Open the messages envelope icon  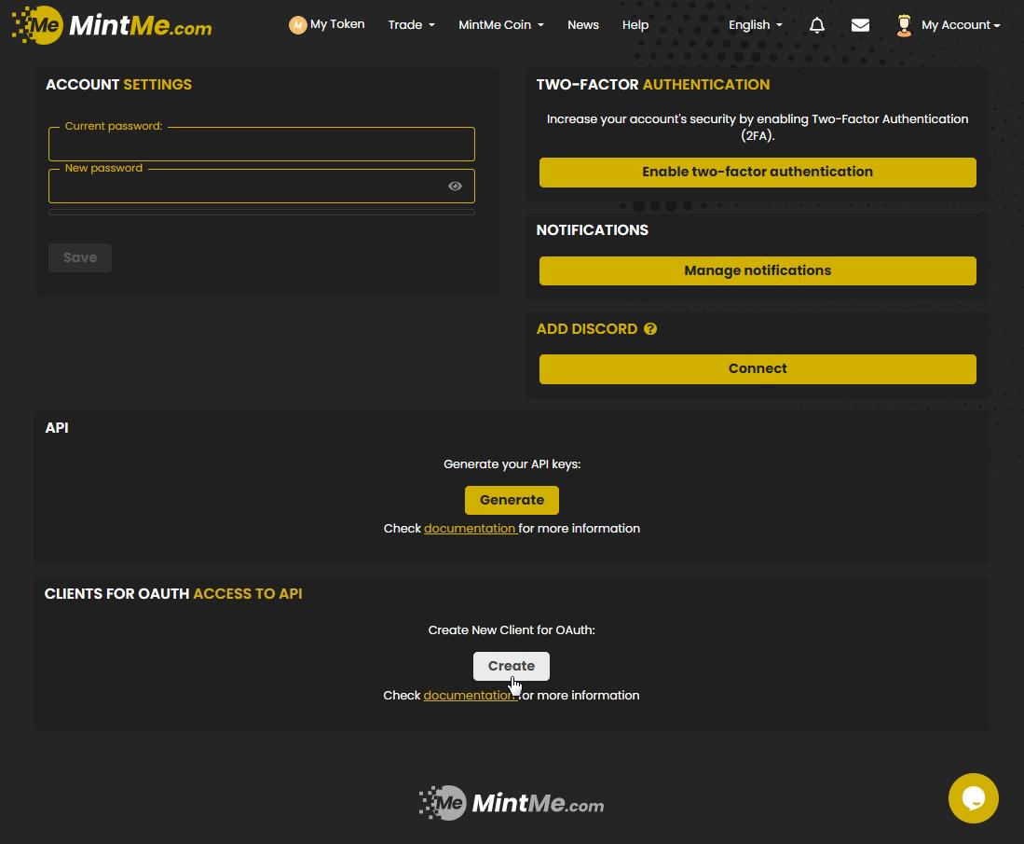(x=860, y=25)
